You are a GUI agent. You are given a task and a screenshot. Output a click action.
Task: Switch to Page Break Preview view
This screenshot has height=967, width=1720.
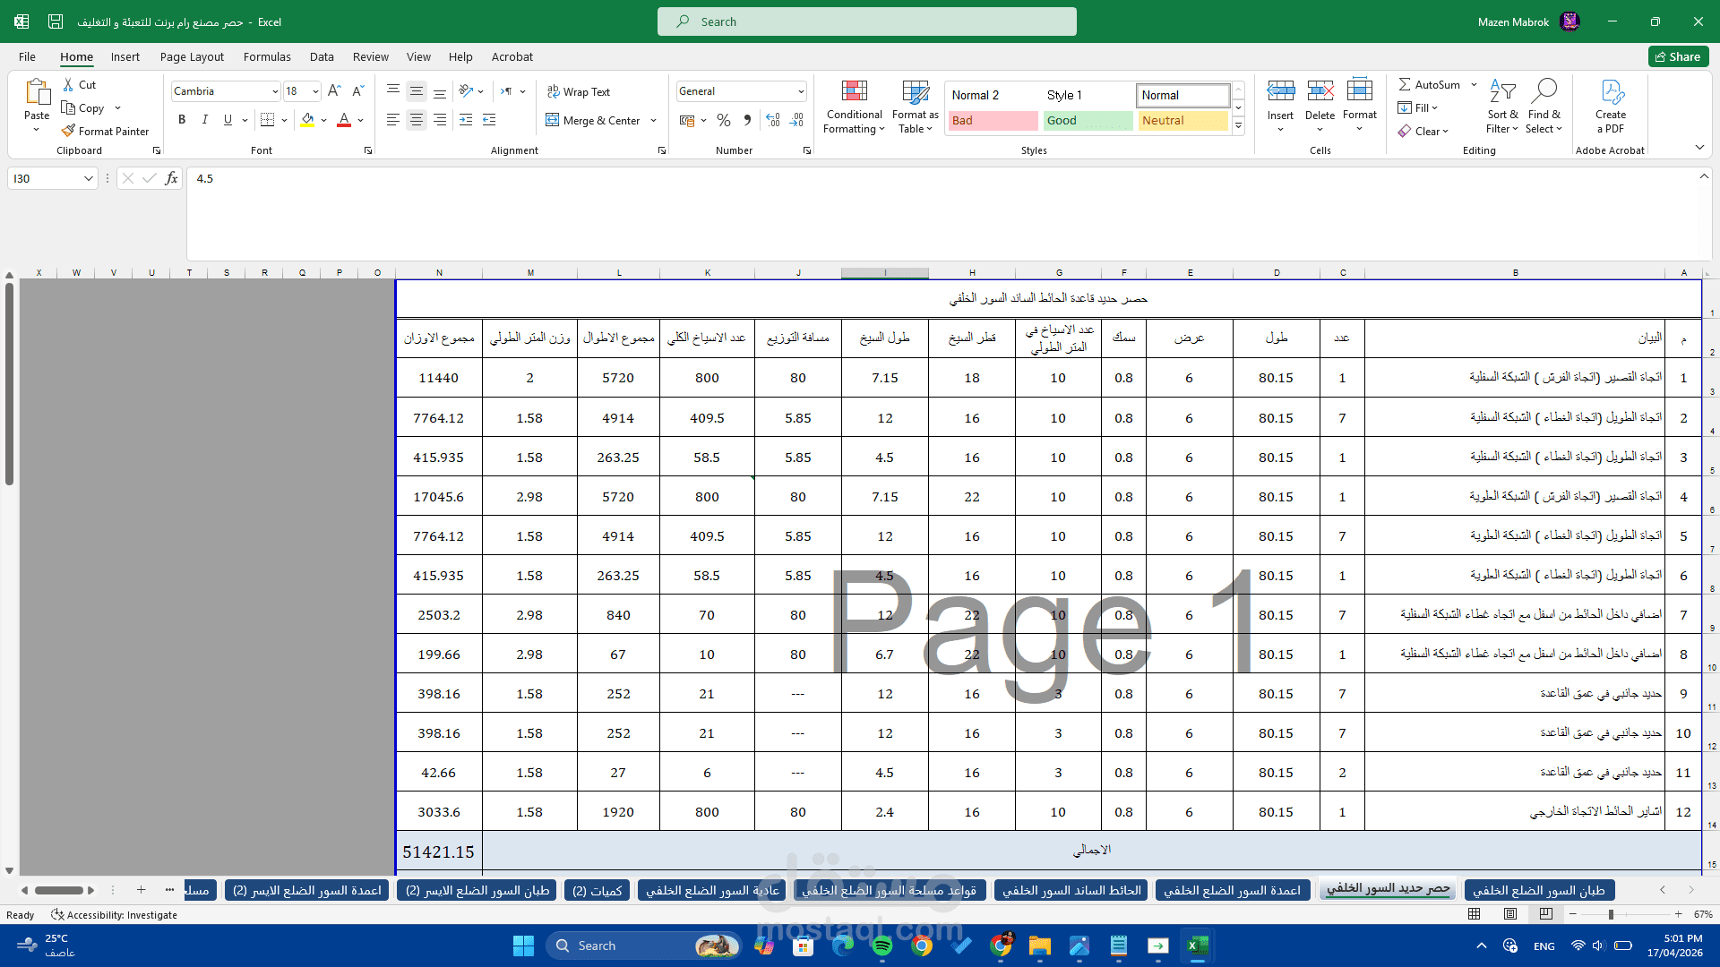tap(1546, 914)
